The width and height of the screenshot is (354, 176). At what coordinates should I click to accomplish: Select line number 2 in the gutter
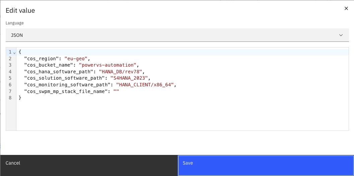pyautogui.click(x=10, y=59)
